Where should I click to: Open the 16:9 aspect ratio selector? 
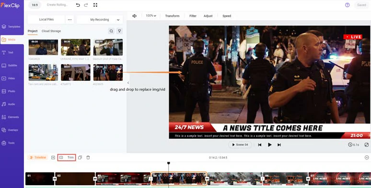pos(35,5)
